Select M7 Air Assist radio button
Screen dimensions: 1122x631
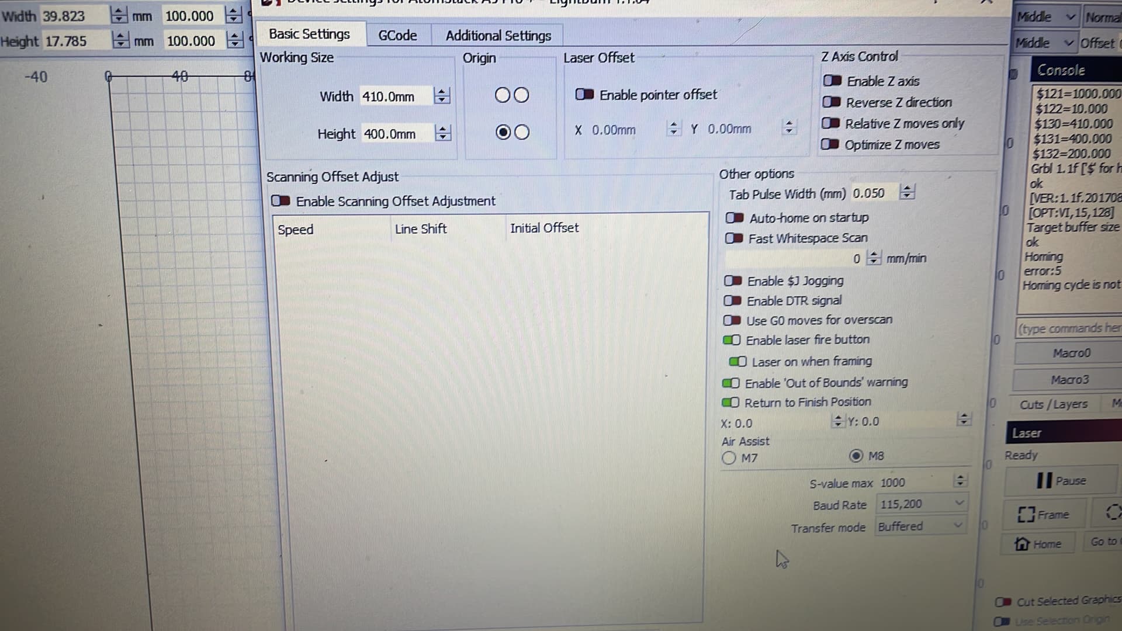(x=727, y=457)
